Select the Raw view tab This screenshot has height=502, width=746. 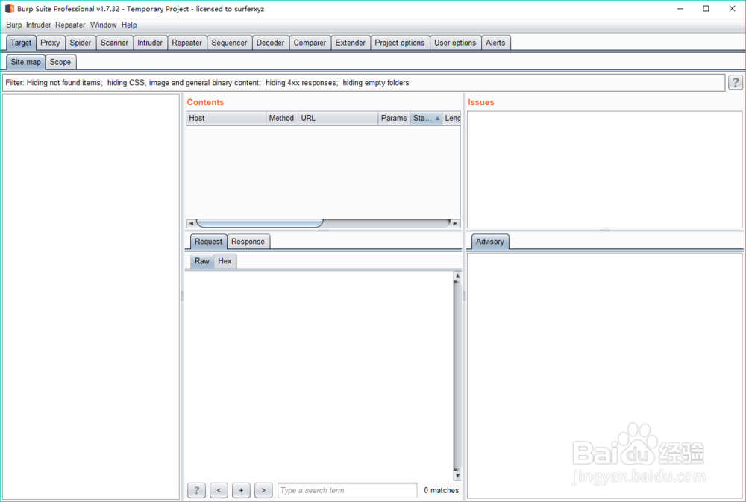tap(202, 261)
